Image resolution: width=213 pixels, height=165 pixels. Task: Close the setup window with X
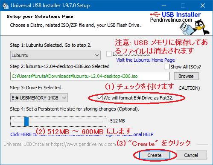pos(203,6)
